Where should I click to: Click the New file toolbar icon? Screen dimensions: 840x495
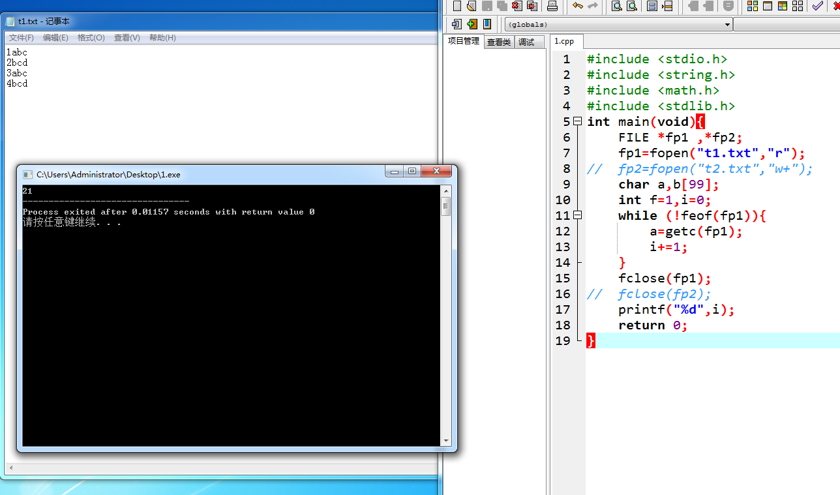[457, 6]
